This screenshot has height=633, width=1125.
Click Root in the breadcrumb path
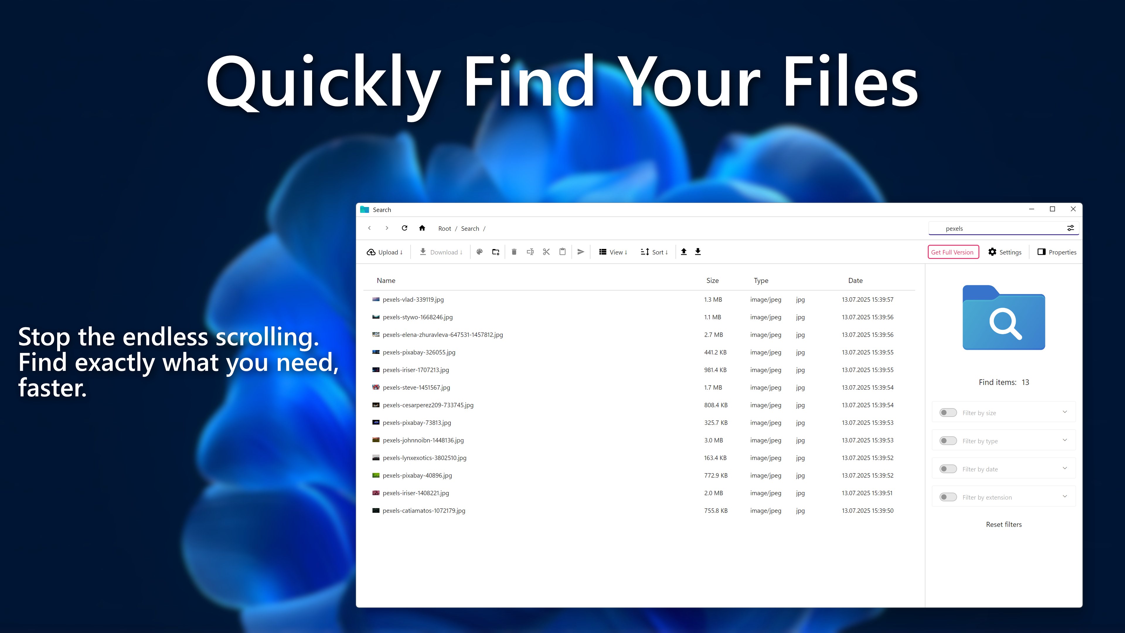tap(445, 228)
